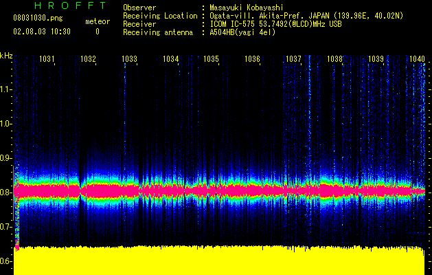Click time marker 1031
432x275 pixels.
[47, 59]
